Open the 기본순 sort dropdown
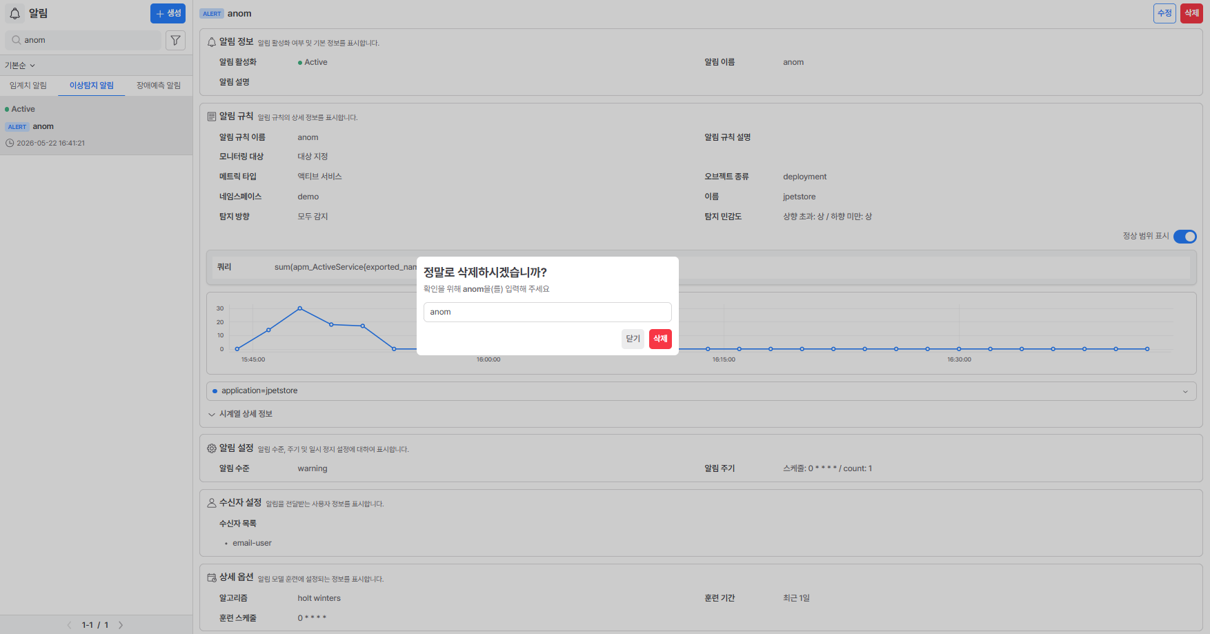Image resolution: width=1210 pixels, height=634 pixels. coord(20,66)
